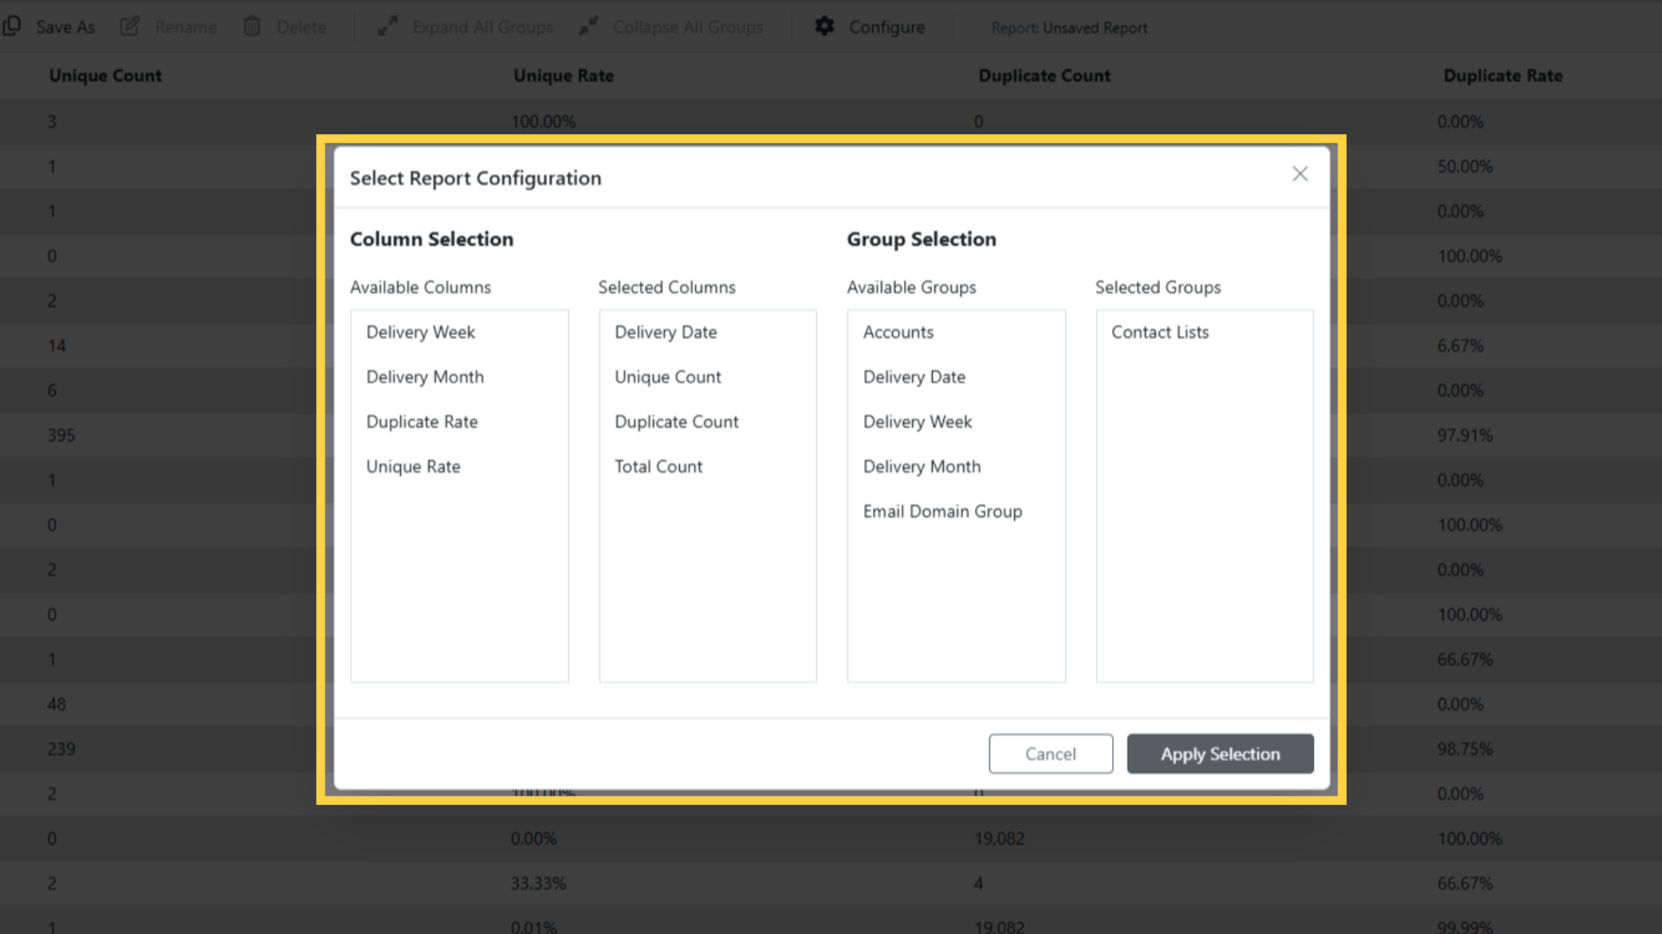Close the Select Report Configuration dialog
The width and height of the screenshot is (1662, 934).
pyautogui.click(x=1300, y=174)
